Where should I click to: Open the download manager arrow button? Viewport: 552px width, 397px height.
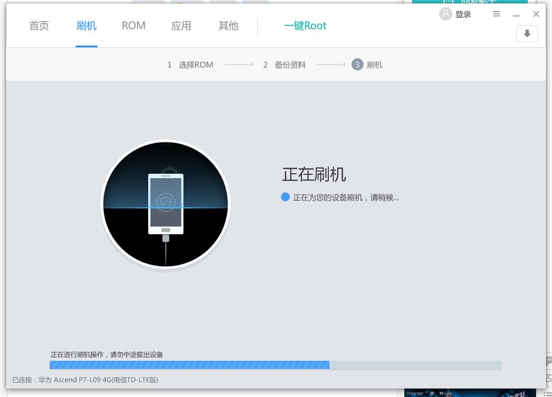click(x=527, y=34)
